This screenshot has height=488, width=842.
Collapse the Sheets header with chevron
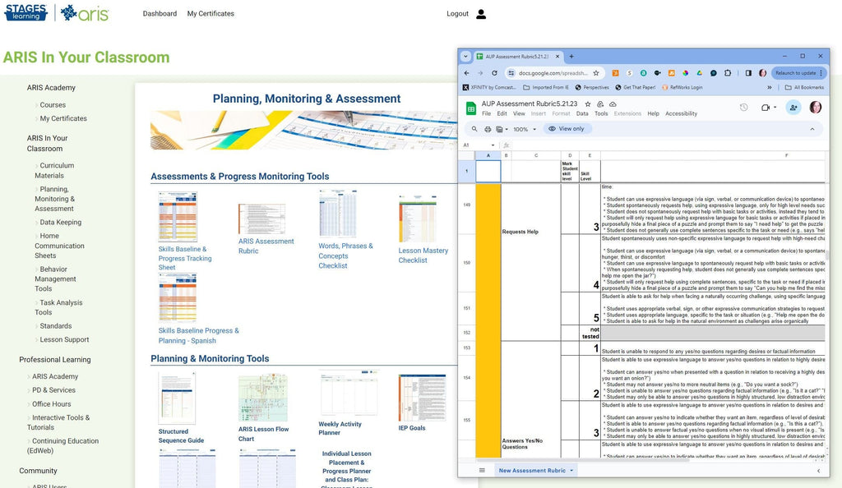[812, 129]
